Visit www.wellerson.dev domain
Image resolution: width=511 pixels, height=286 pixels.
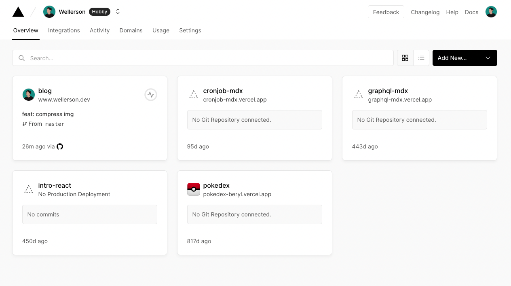click(64, 100)
